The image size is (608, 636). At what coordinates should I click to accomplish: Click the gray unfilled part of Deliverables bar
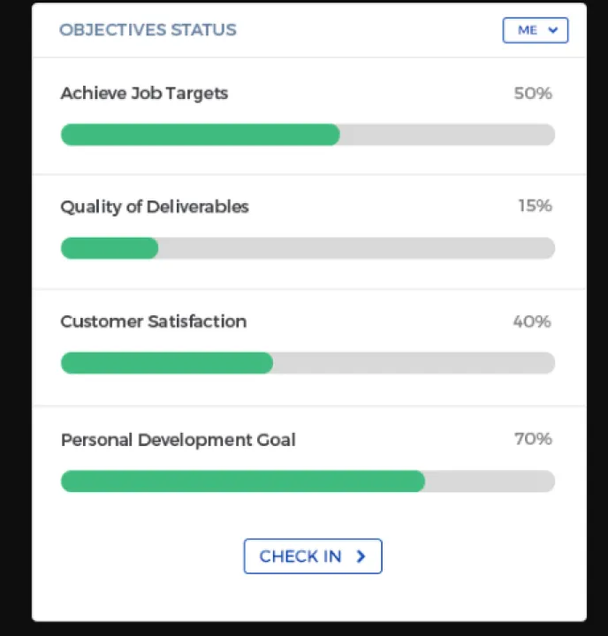coord(356,248)
